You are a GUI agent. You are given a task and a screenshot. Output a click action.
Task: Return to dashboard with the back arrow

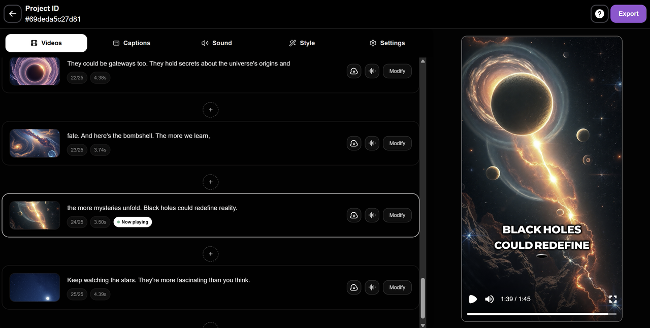[x=12, y=14]
